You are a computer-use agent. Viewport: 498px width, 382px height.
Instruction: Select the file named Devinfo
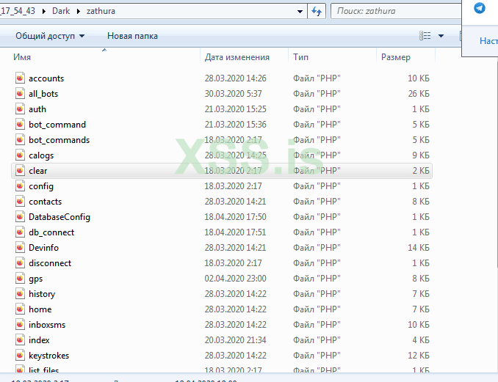(x=44, y=248)
